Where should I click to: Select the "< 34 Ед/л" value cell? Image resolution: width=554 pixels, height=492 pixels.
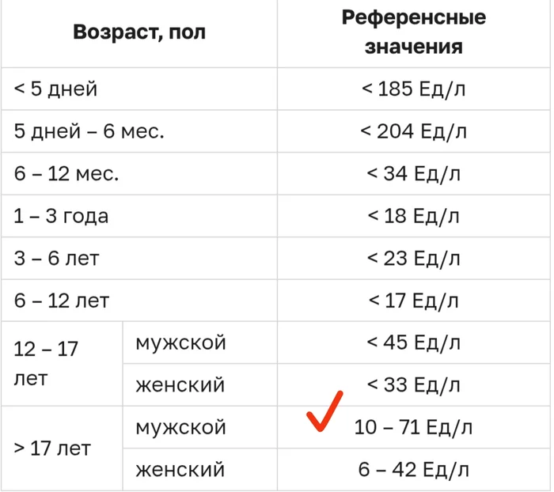point(414,173)
